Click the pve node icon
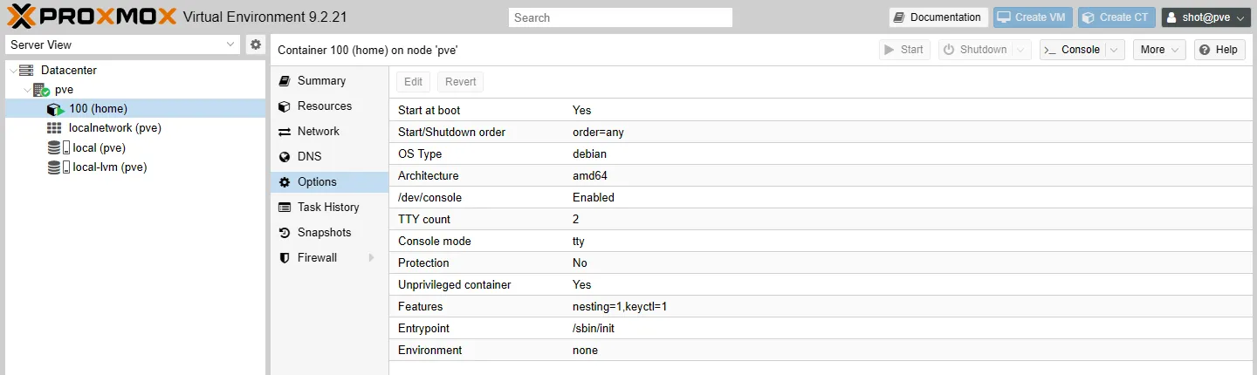 click(41, 90)
